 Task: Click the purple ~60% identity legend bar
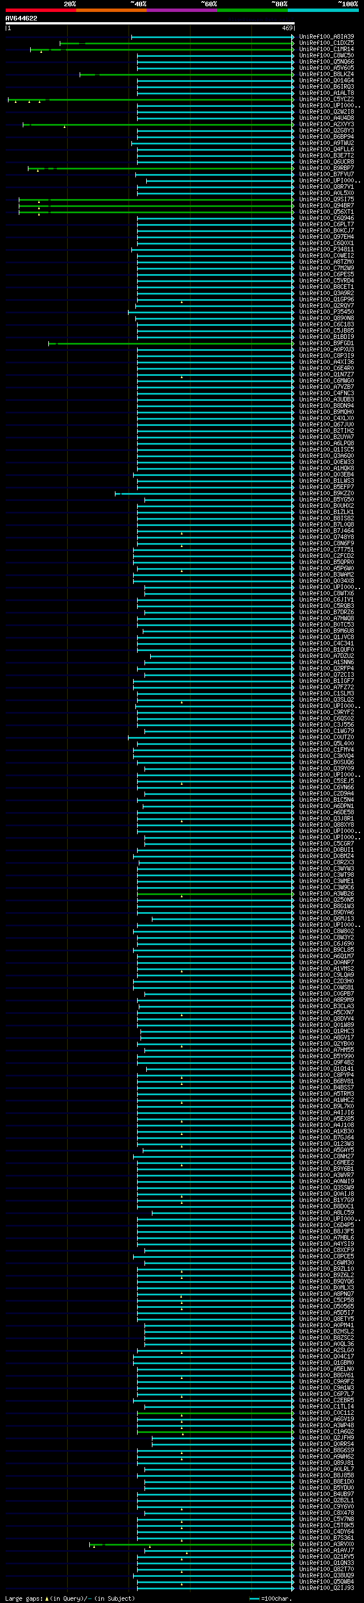(181, 10)
